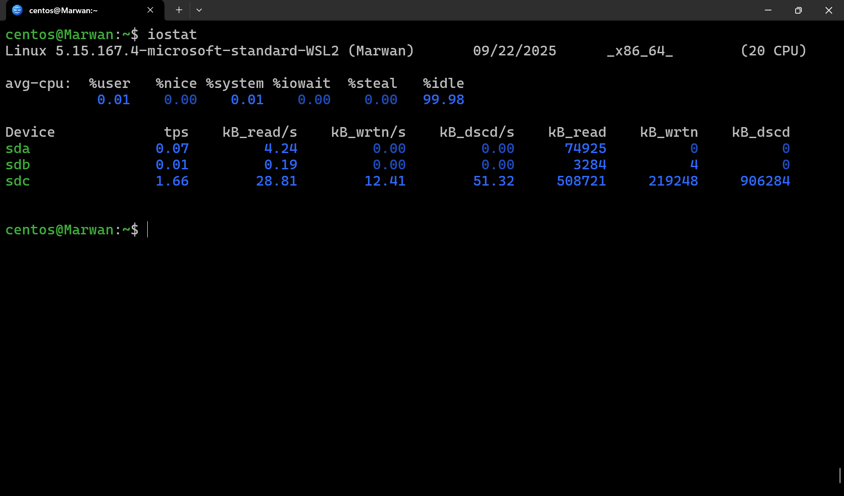Screen dimensions: 844x496
Task: Click the %idle value 99.98
Action: tap(444, 100)
